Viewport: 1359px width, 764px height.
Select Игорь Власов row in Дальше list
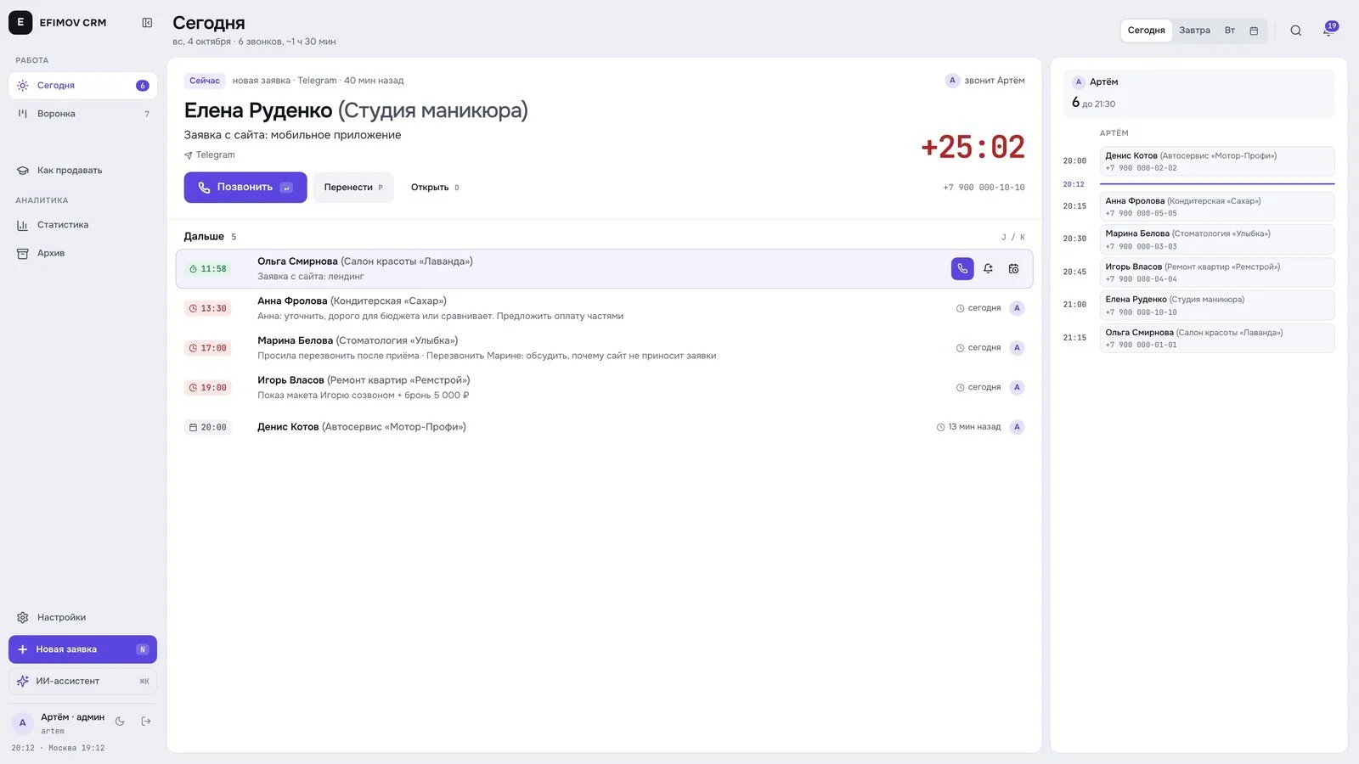click(x=604, y=387)
